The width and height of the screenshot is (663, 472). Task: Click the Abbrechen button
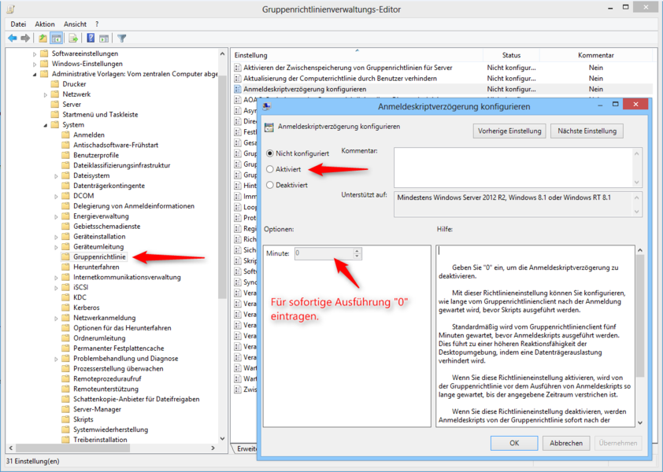click(x=565, y=443)
